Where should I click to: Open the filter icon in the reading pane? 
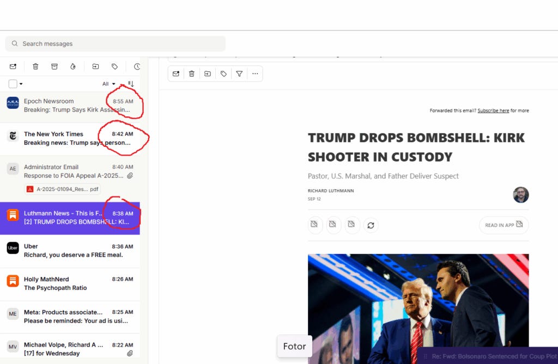(239, 73)
